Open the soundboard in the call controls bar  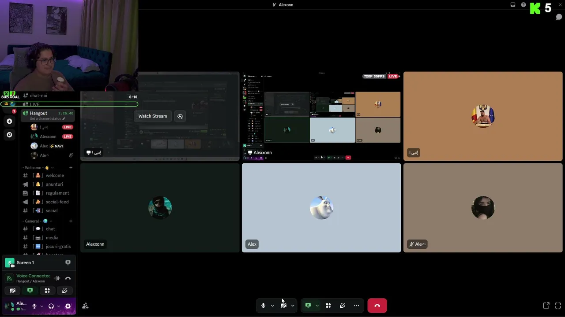(343, 306)
